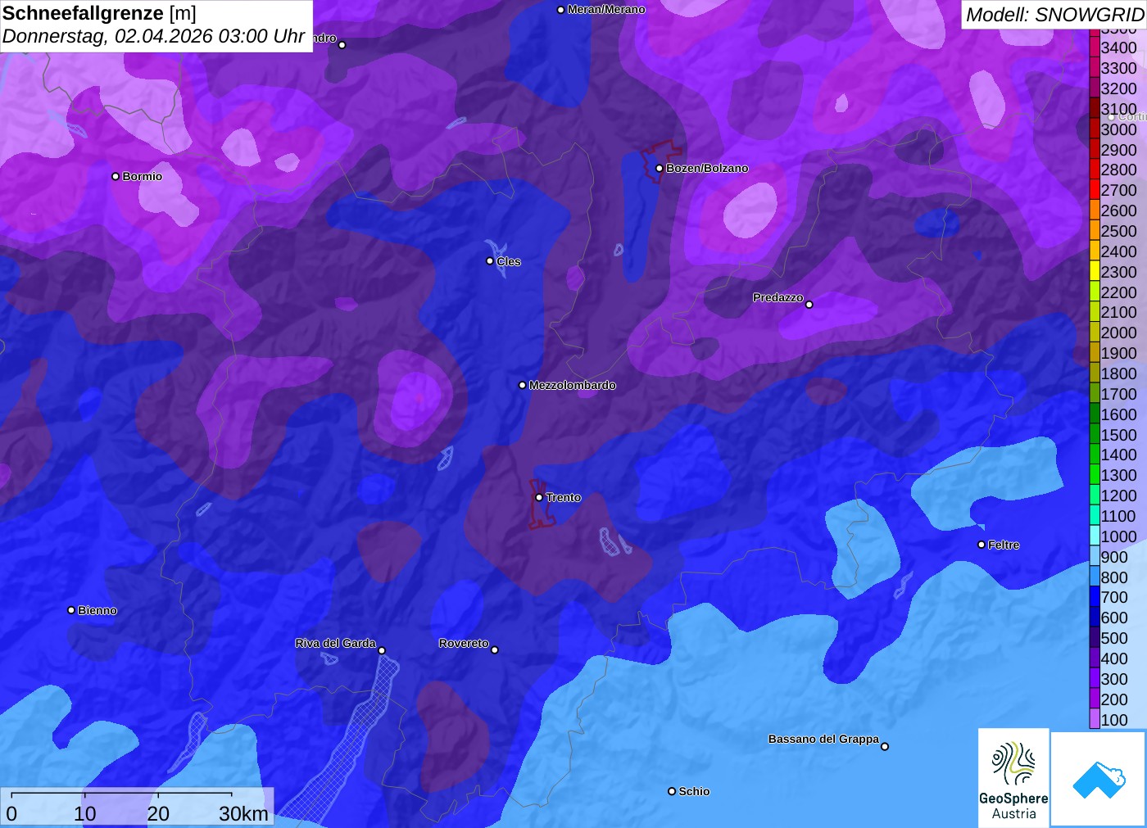Click the Schneefallgrenze [m] title

[99, 13]
